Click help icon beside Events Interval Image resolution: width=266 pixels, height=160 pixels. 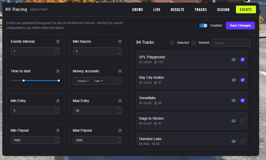coord(58,42)
